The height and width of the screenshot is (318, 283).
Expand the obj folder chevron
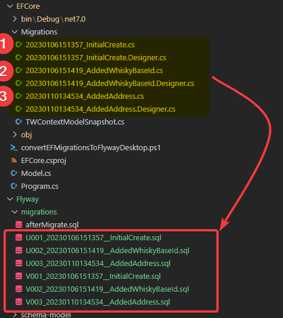tap(15, 134)
